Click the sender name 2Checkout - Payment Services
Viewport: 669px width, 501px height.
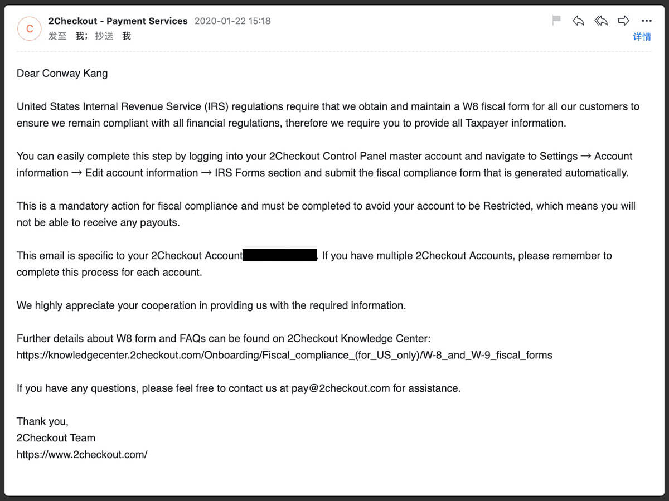pyautogui.click(x=118, y=21)
